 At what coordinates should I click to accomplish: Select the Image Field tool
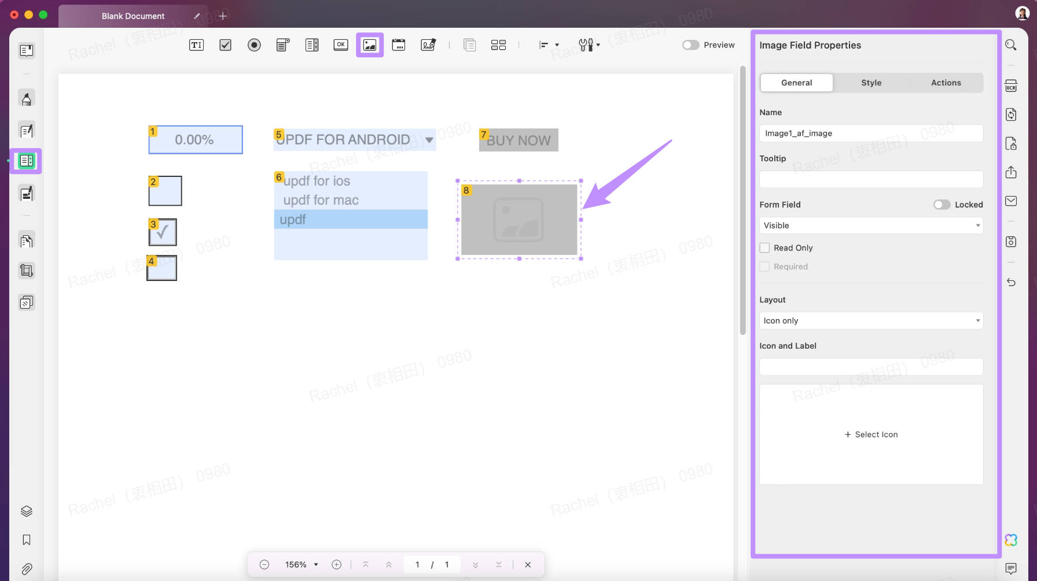click(x=370, y=45)
